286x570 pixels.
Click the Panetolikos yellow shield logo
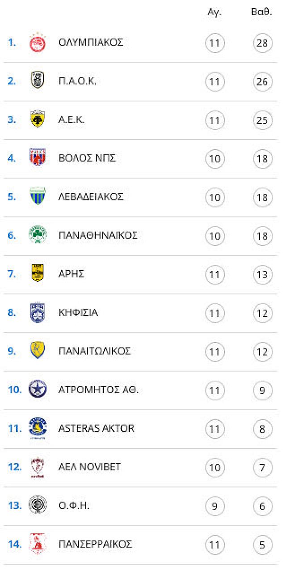38,351
